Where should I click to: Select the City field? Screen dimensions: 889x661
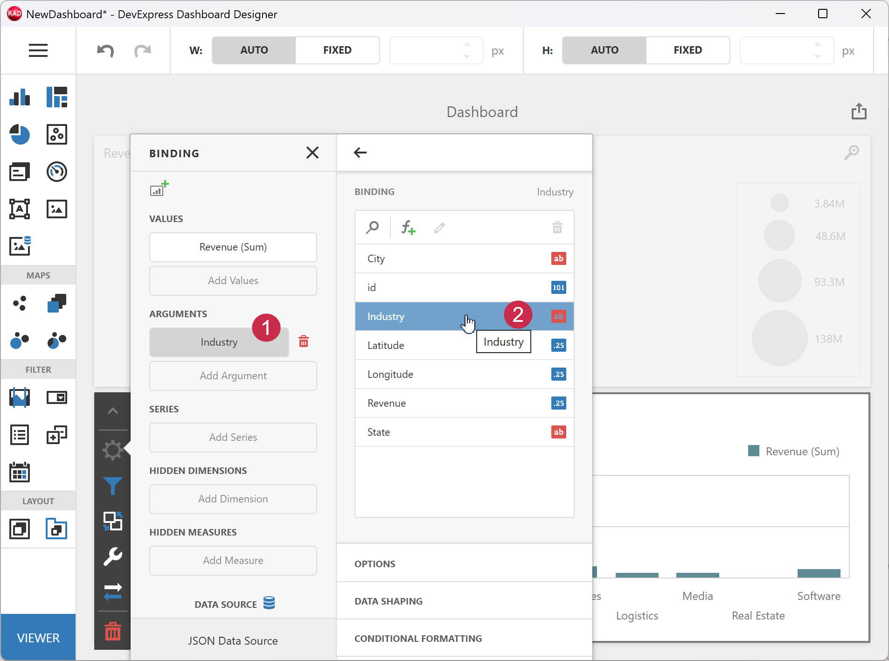tap(465, 258)
